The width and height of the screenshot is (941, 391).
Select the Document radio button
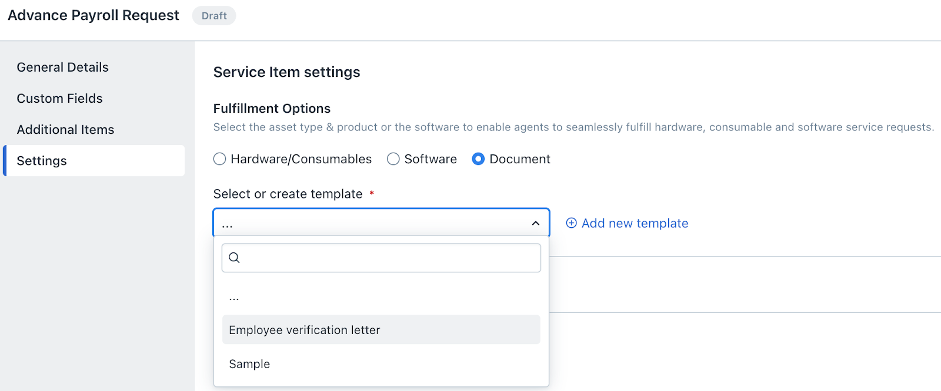click(x=479, y=159)
